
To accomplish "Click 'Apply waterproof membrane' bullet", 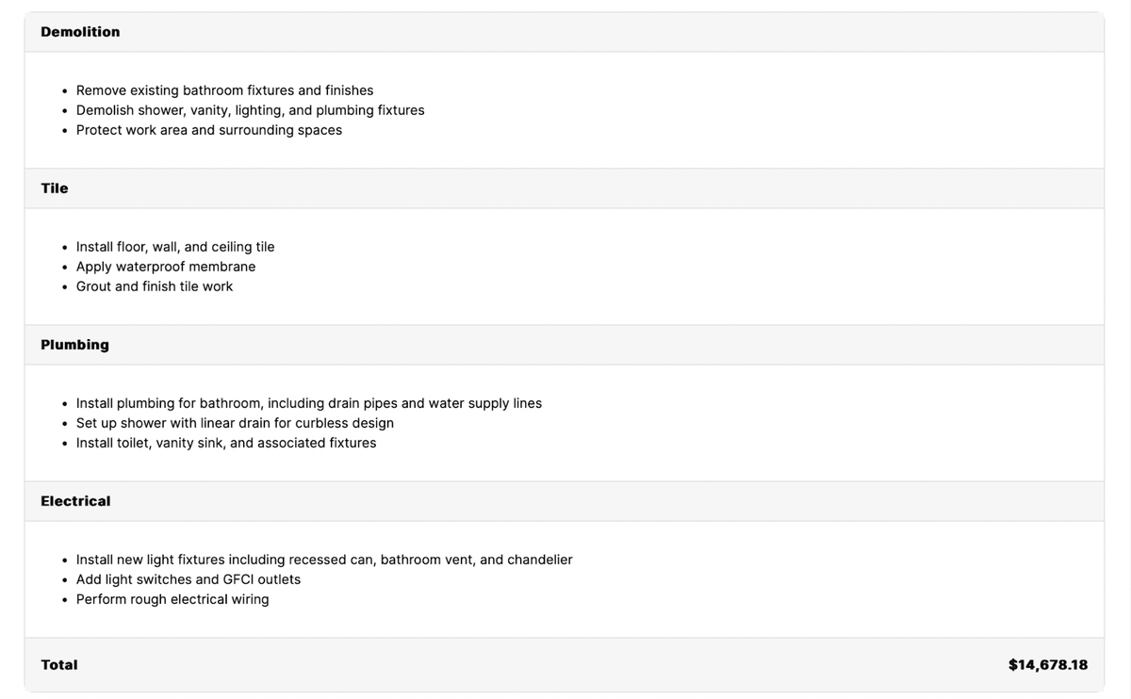I will point(166,267).
